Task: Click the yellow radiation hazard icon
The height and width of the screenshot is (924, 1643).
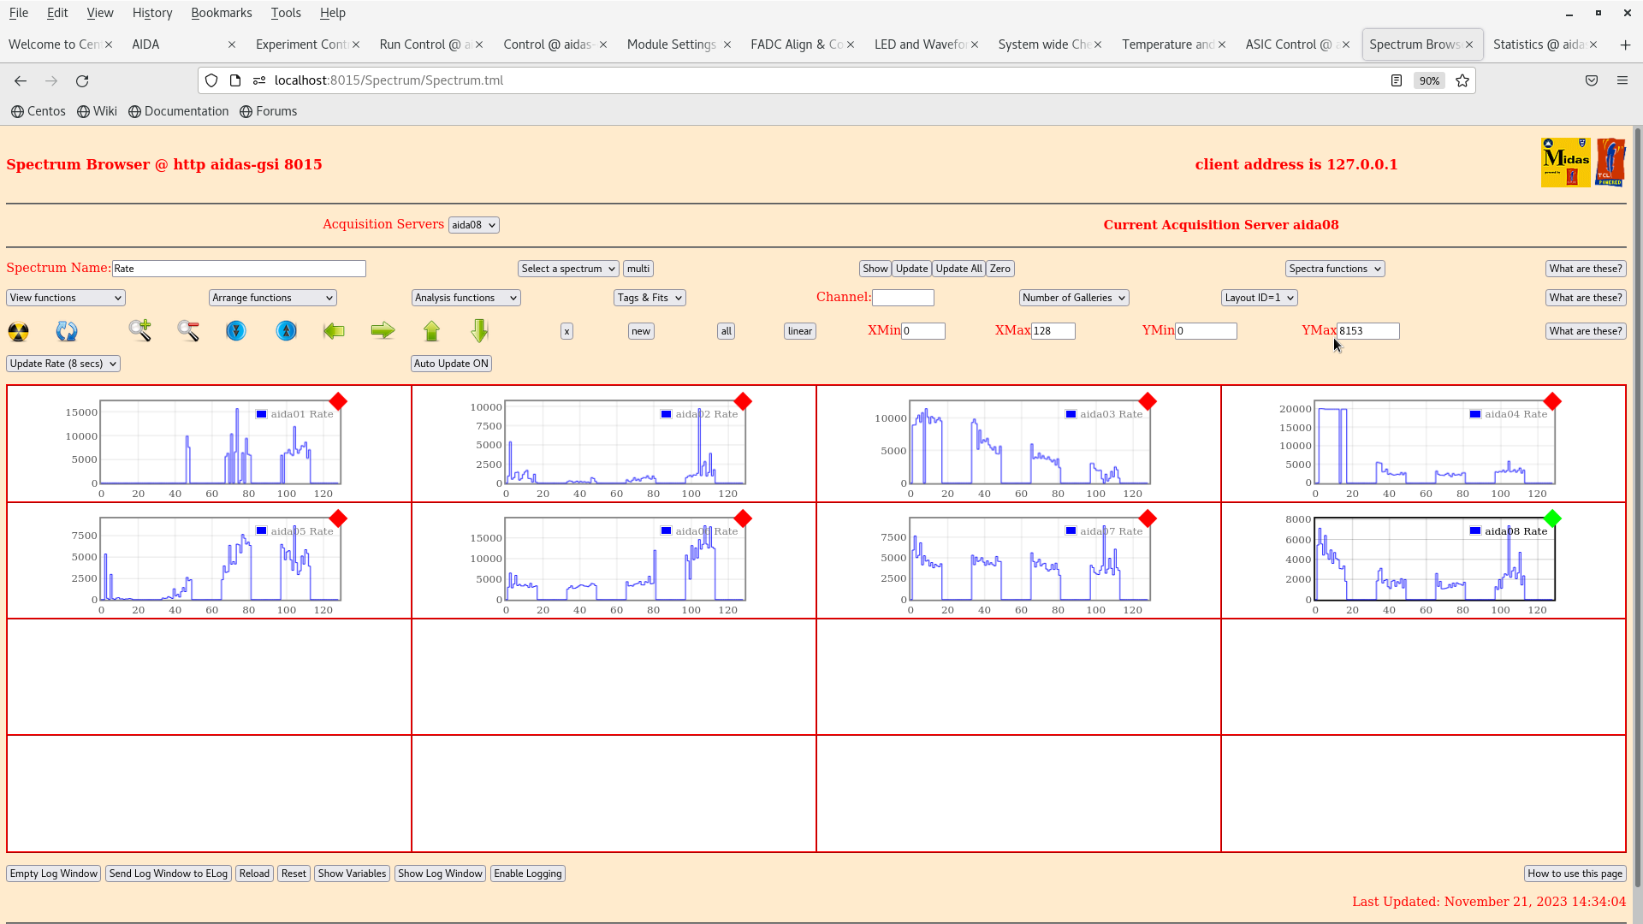Action: [18, 331]
